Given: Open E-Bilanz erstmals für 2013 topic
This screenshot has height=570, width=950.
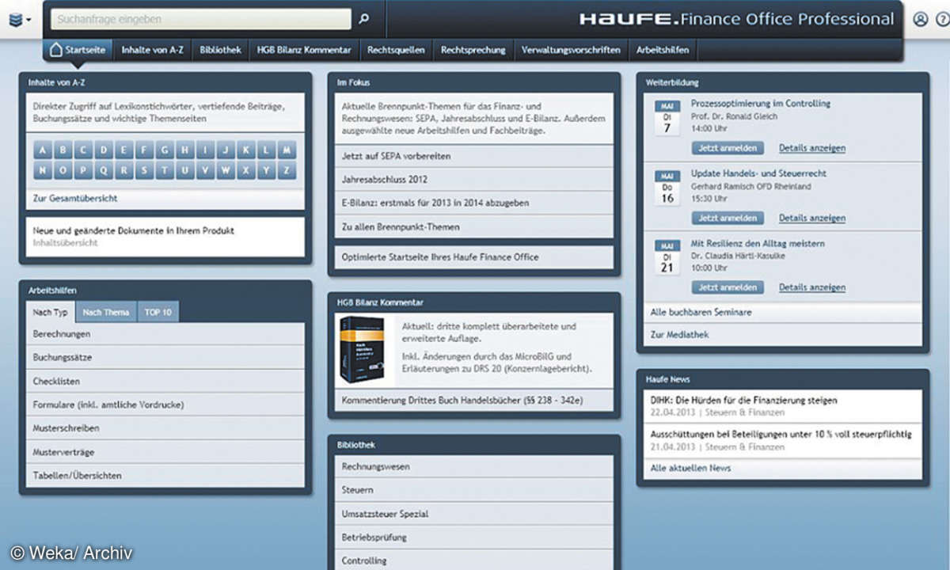Looking at the screenshot, I should (x=473, y=203).
